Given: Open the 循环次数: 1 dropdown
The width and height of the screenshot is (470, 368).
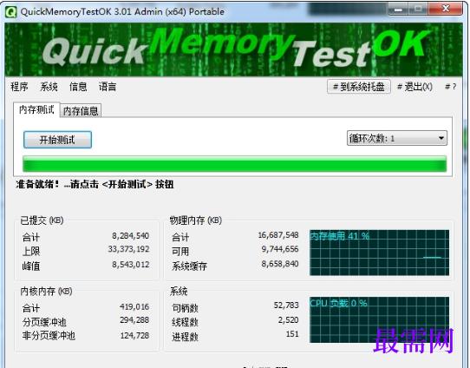Looking at the screenshot, I should click(397, 138).
